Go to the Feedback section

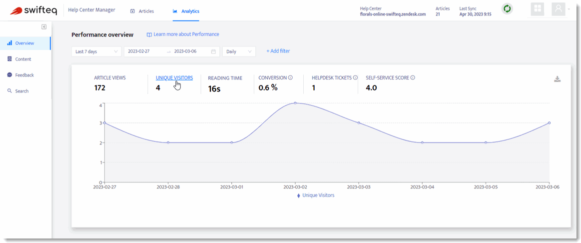pos(25,75)
